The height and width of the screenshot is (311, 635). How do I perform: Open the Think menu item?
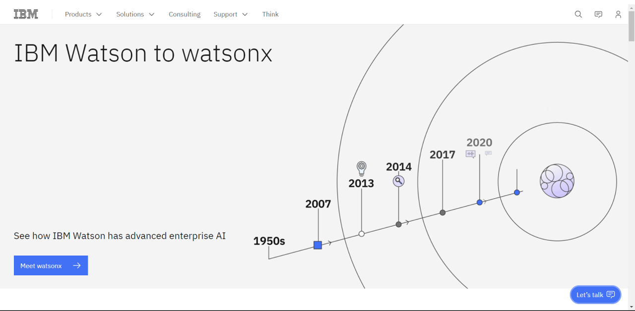pyautogui.click(x=270, y=14)
